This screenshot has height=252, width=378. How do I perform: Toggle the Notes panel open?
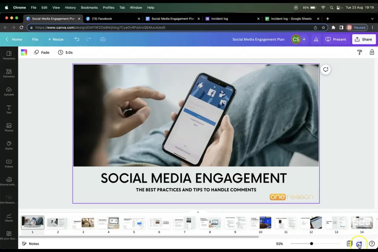coord(30,244)
